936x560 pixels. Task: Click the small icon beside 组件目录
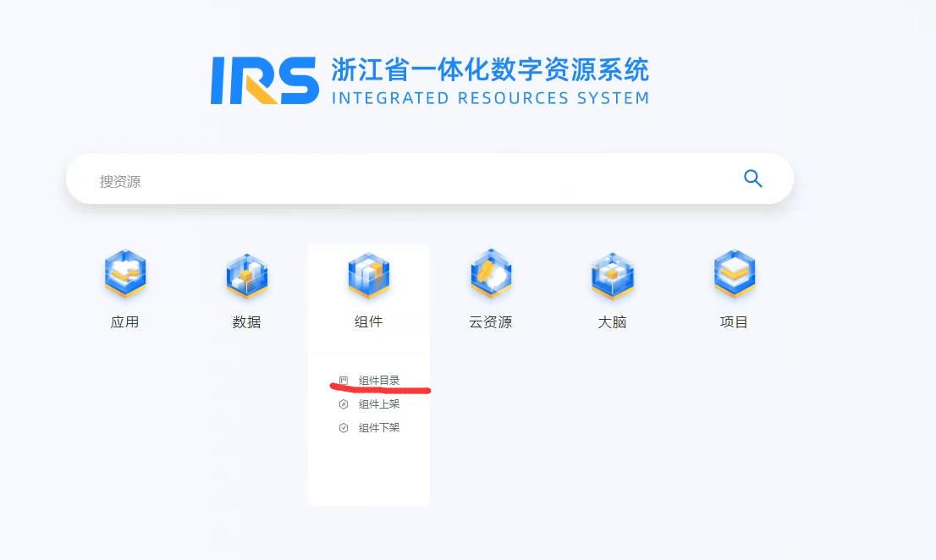point(344,381)
